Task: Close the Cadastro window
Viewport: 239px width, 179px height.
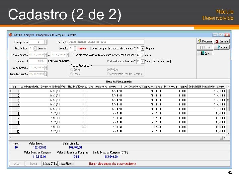Action: [x=227, y=35]
